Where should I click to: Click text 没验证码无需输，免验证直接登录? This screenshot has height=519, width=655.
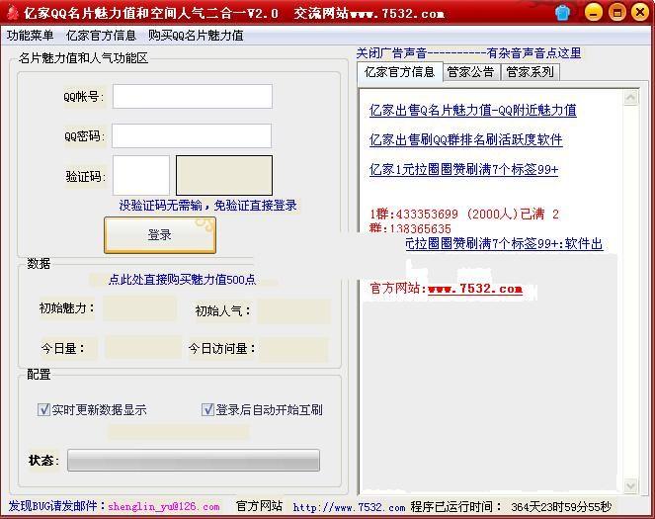tap(208, 206)
